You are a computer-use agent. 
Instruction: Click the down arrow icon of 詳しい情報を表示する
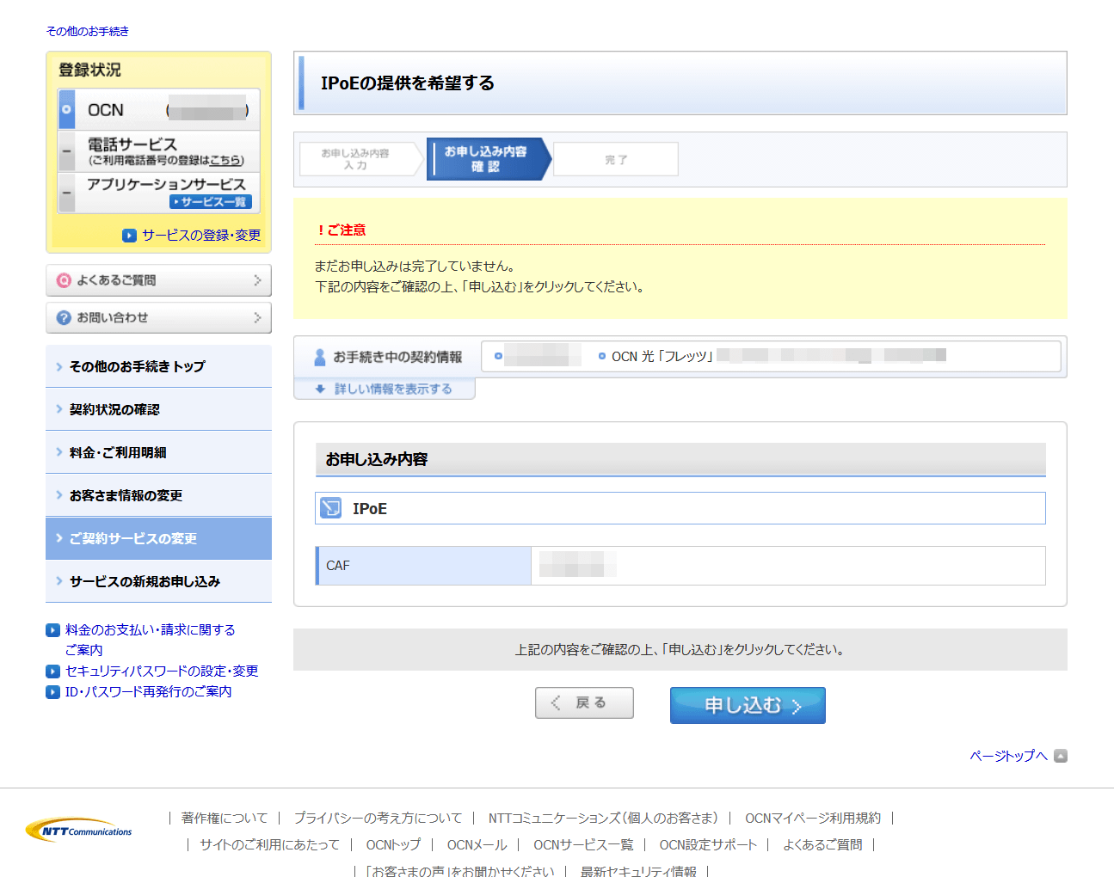320,389
